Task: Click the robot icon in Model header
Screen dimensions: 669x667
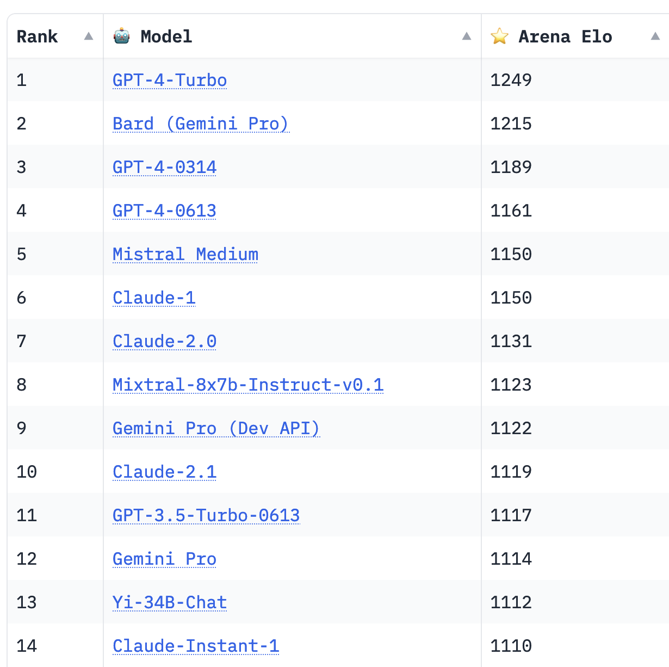Action: [x=121, y=36]
